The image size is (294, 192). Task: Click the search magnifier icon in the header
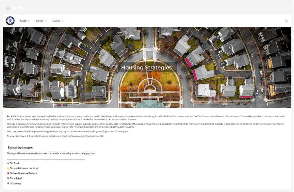tap(286, 21)
